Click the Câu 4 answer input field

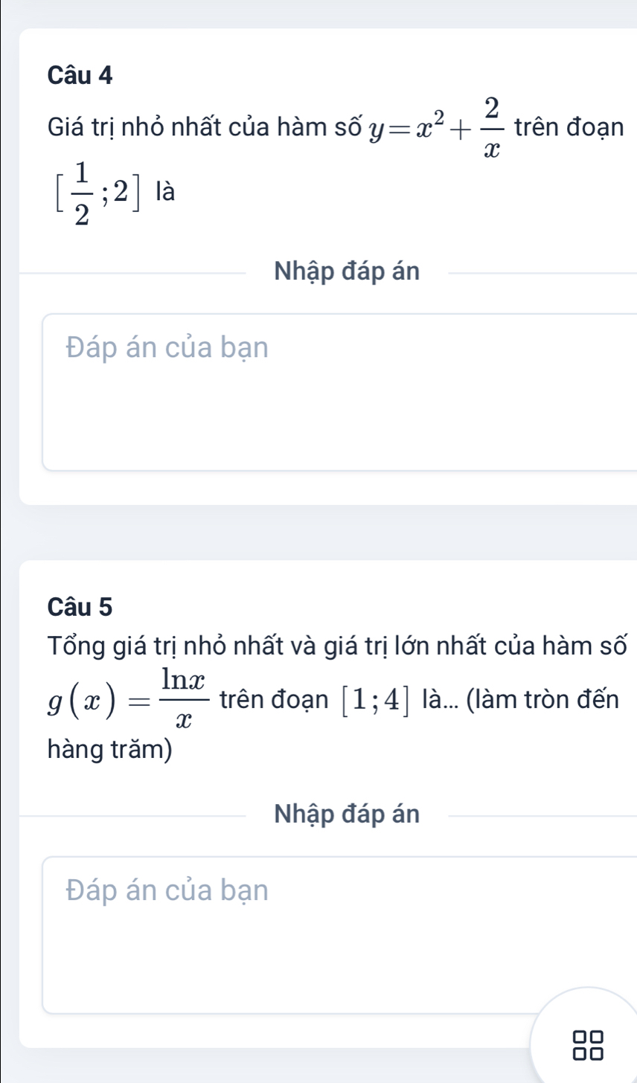click(x=340, y=392)
